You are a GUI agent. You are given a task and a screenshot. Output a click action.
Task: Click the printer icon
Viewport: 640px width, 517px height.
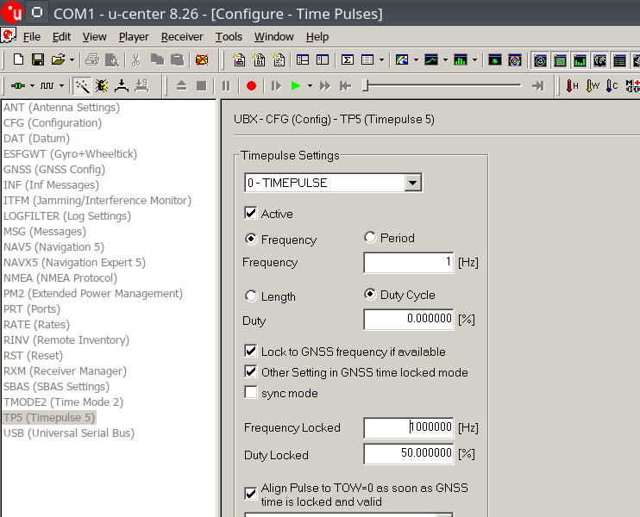[x=92, y=60]
